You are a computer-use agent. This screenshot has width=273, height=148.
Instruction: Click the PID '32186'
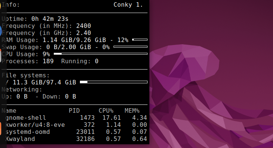(85, 139)
